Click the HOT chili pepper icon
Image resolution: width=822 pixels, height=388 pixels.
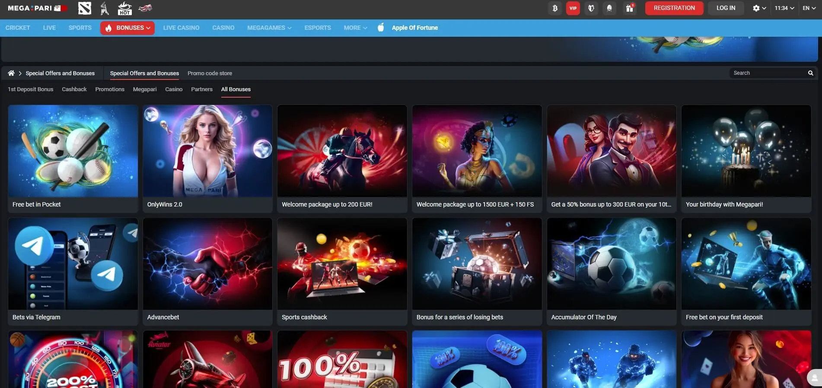125,8
